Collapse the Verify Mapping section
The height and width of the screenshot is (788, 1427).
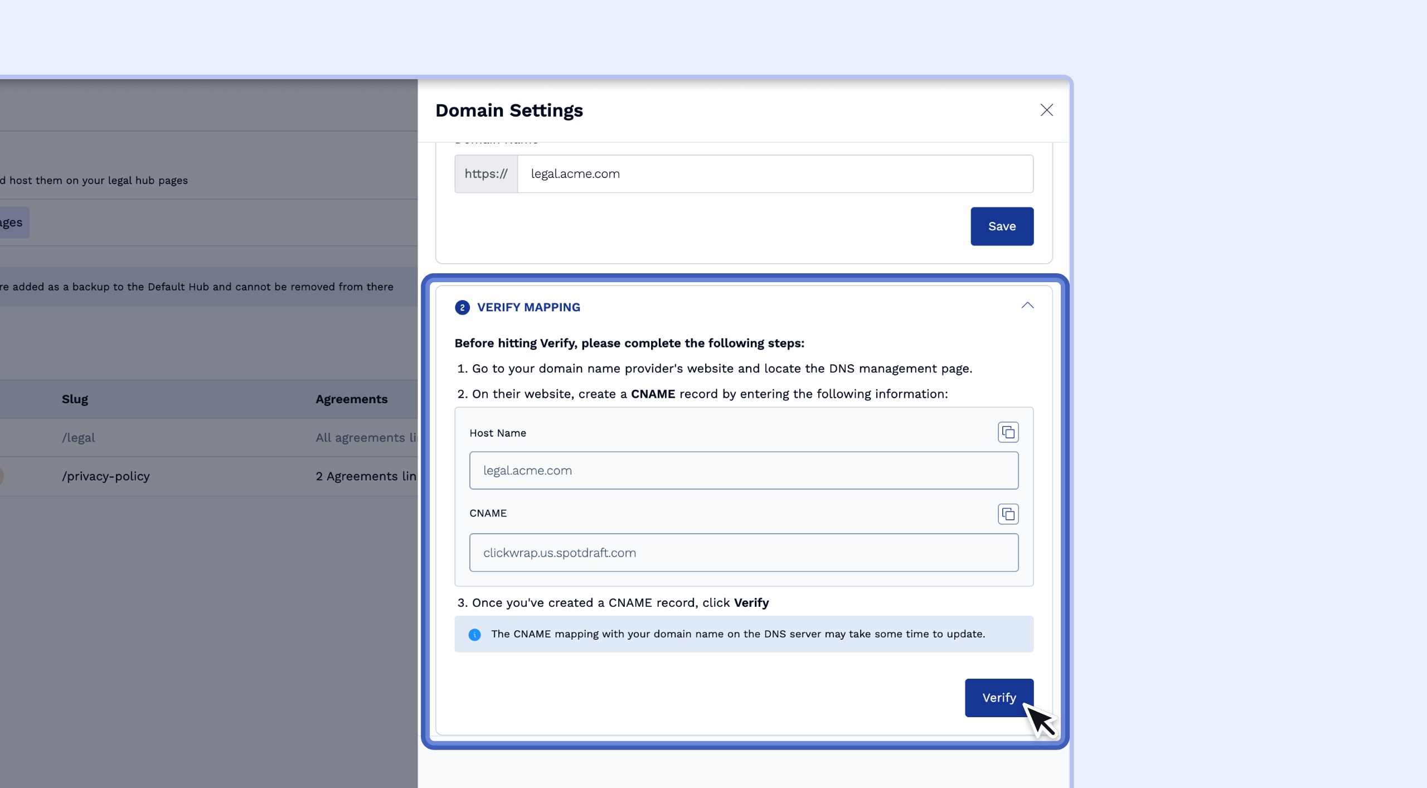tap(1027, 306)
